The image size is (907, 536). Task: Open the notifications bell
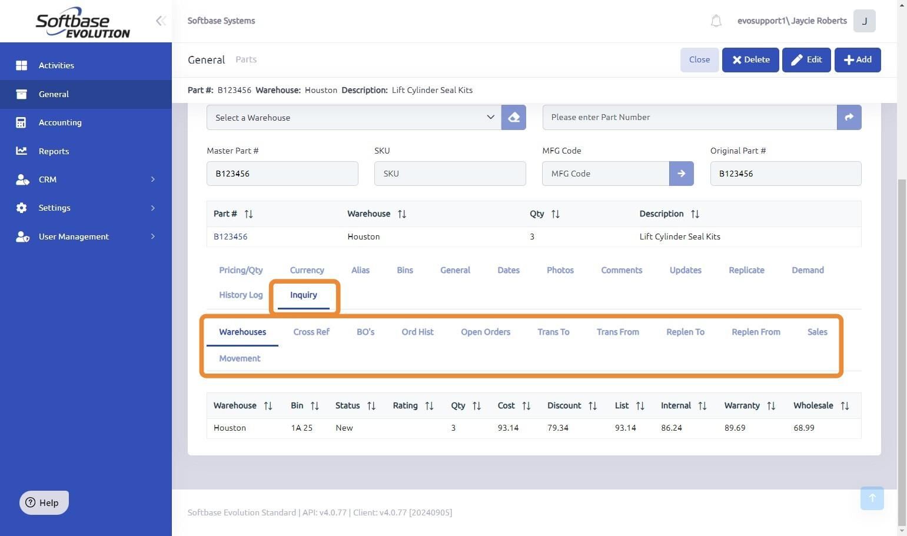pos(716,21)
